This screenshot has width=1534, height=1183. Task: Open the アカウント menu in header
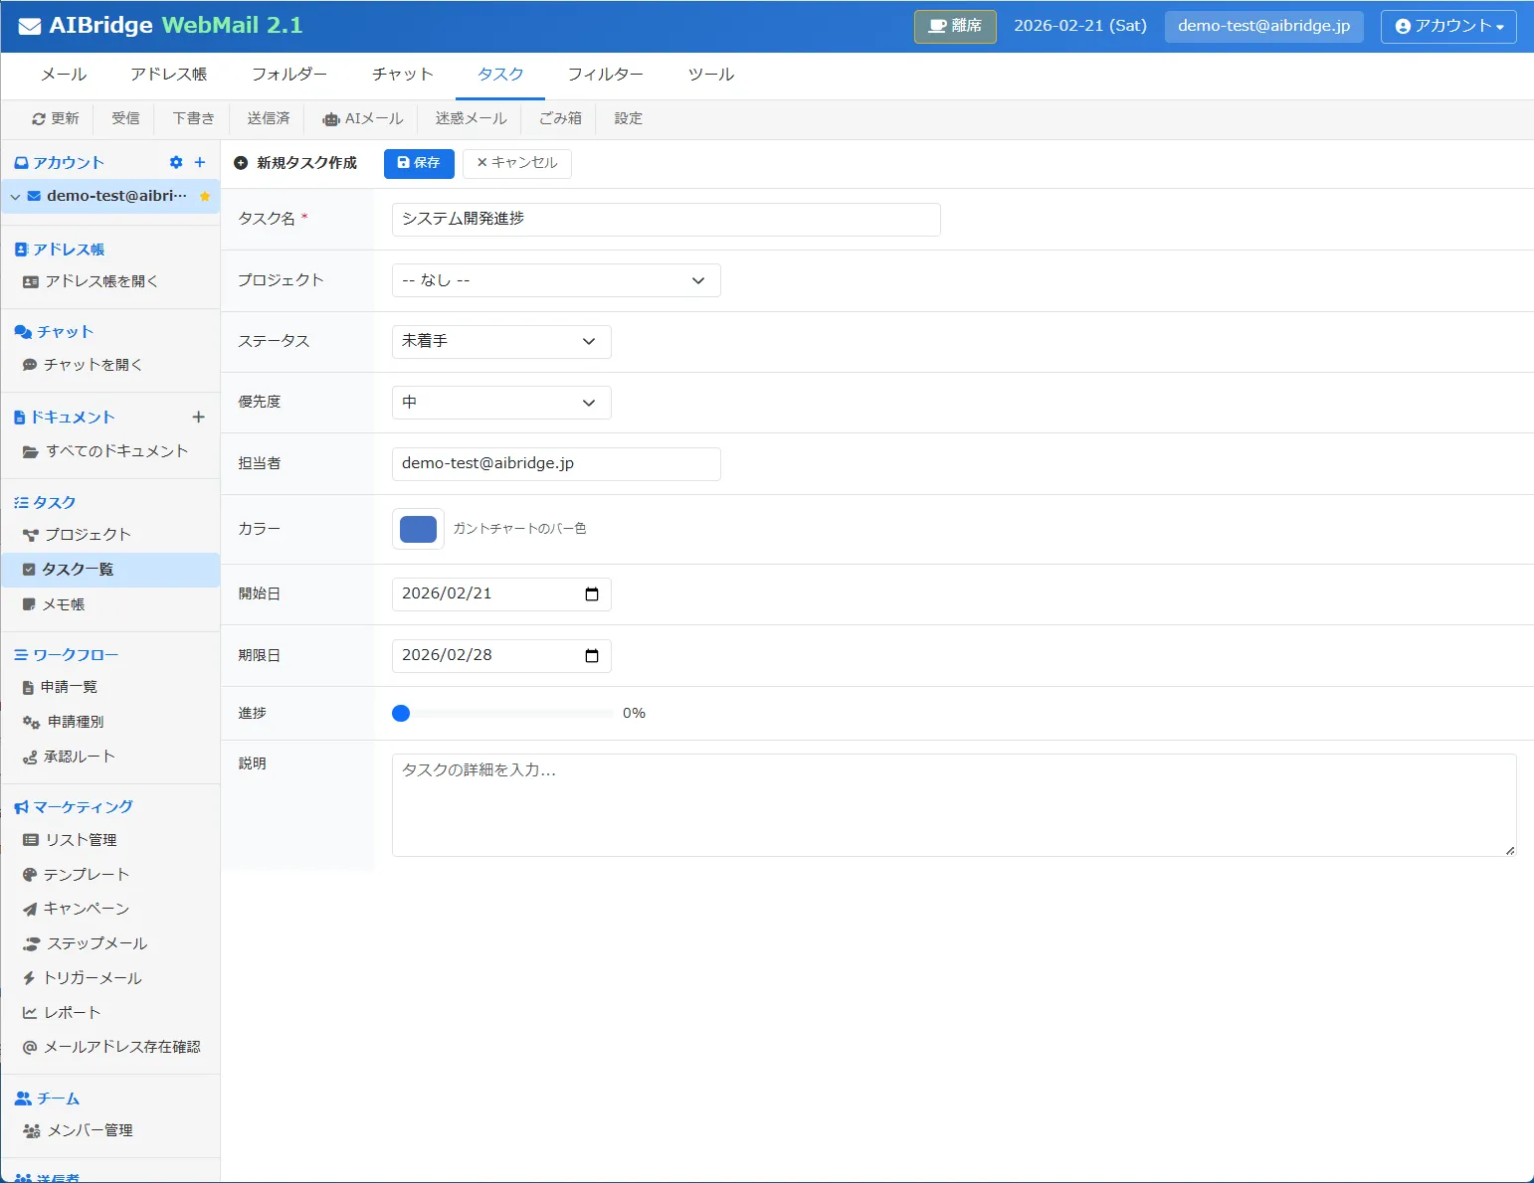coord(1447,26)
